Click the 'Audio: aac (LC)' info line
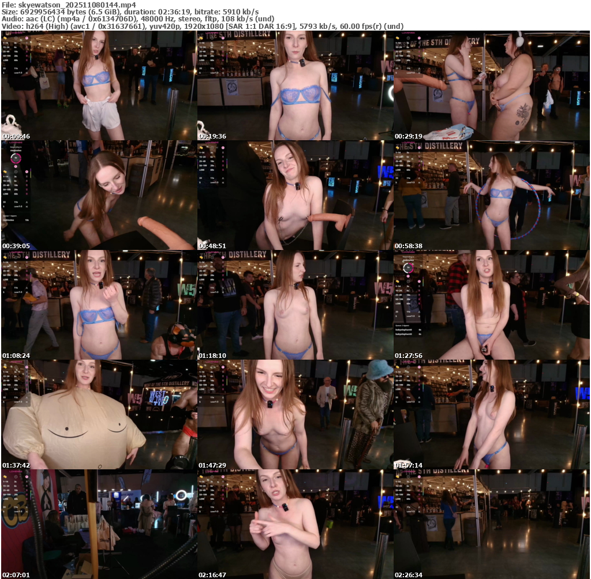The image size is (591, 579). tap(138, 19)
